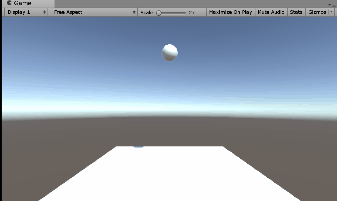Click the white sphere in the scene
The image size is (337, 201).
click(x=170, y=53)
